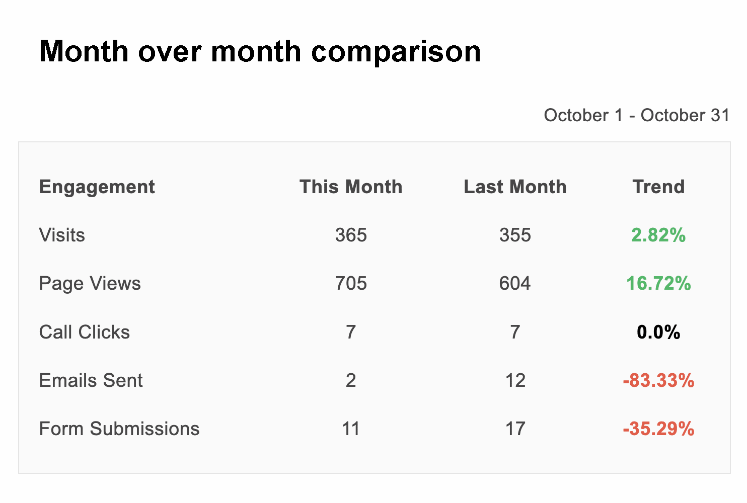Select the Last Month column header
Image resolution: width=747 pixels, height=503 pixels.
515,187
